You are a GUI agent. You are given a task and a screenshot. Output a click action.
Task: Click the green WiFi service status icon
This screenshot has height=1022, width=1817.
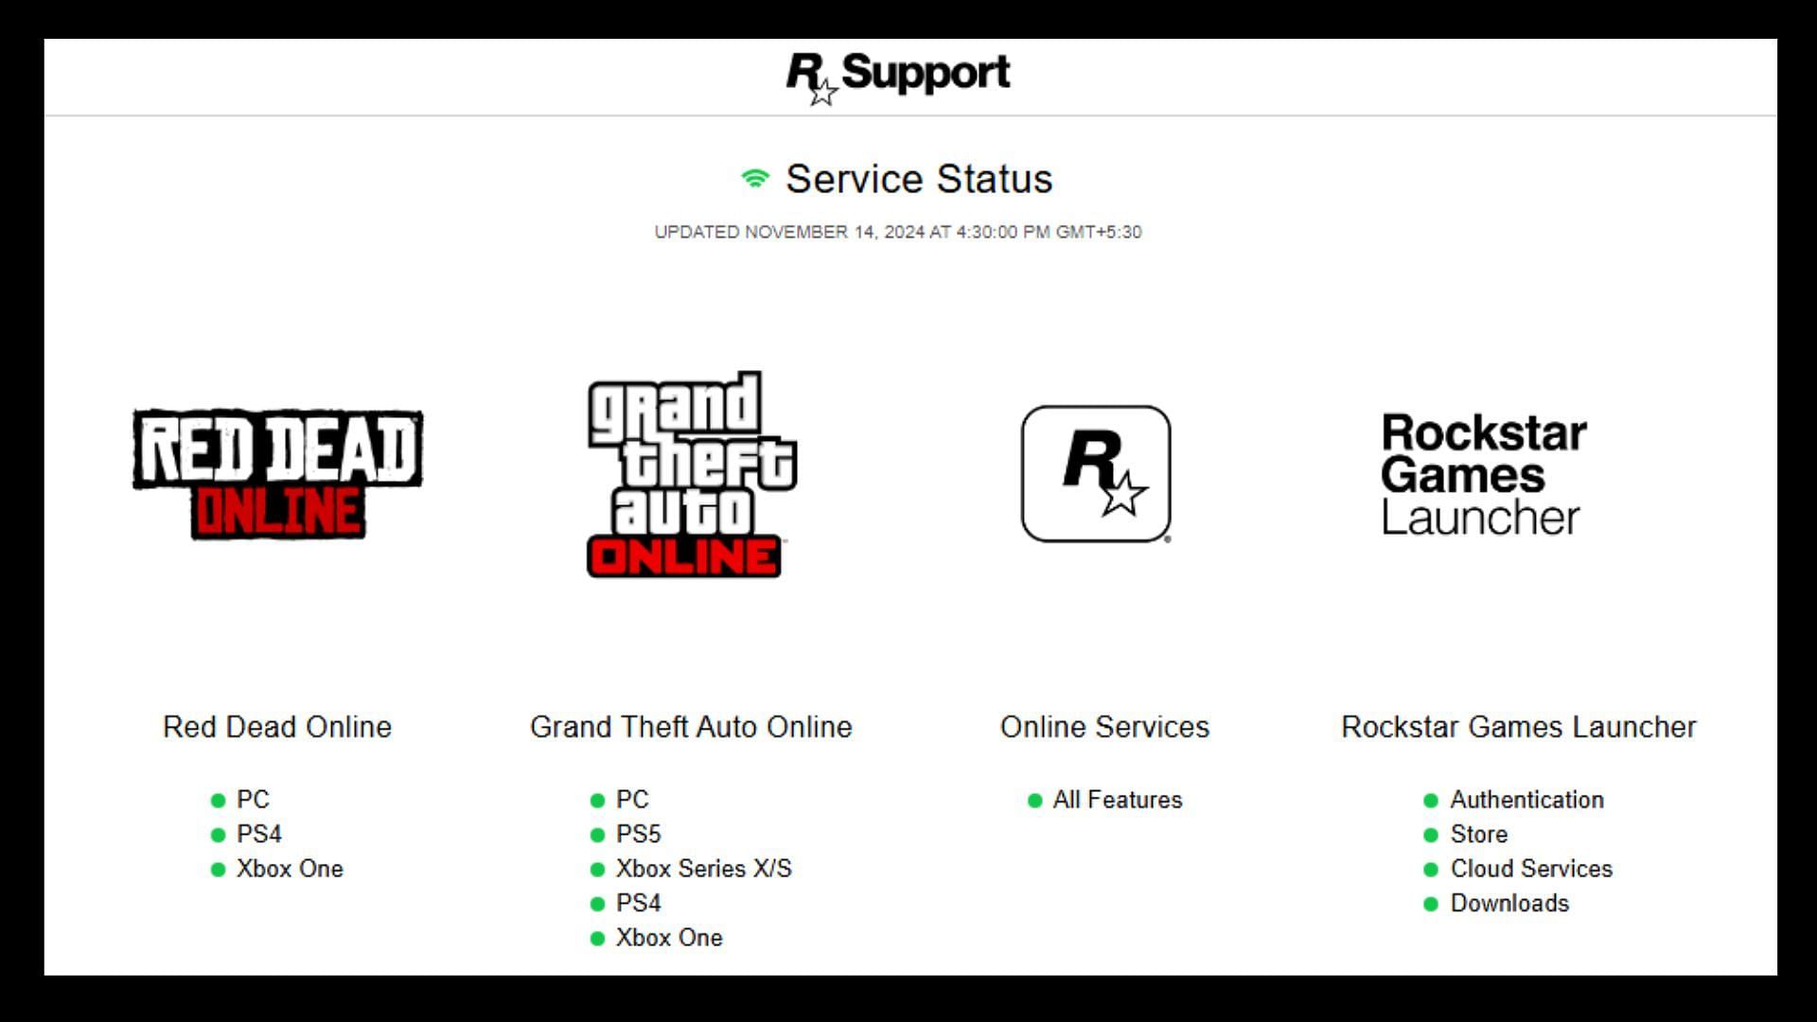pyautogui.click(x=753, y=179)
